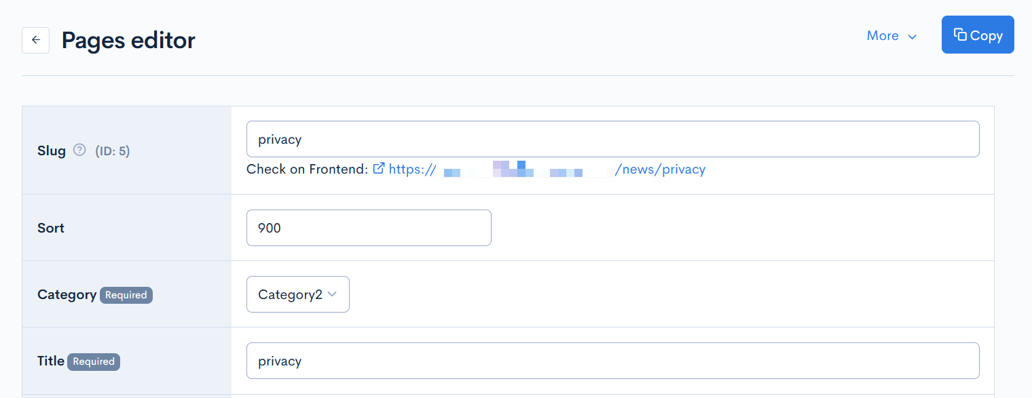Click inside the Title input field
The width and height of the screenshot is (1032, 398).
(x=611, y=361)
